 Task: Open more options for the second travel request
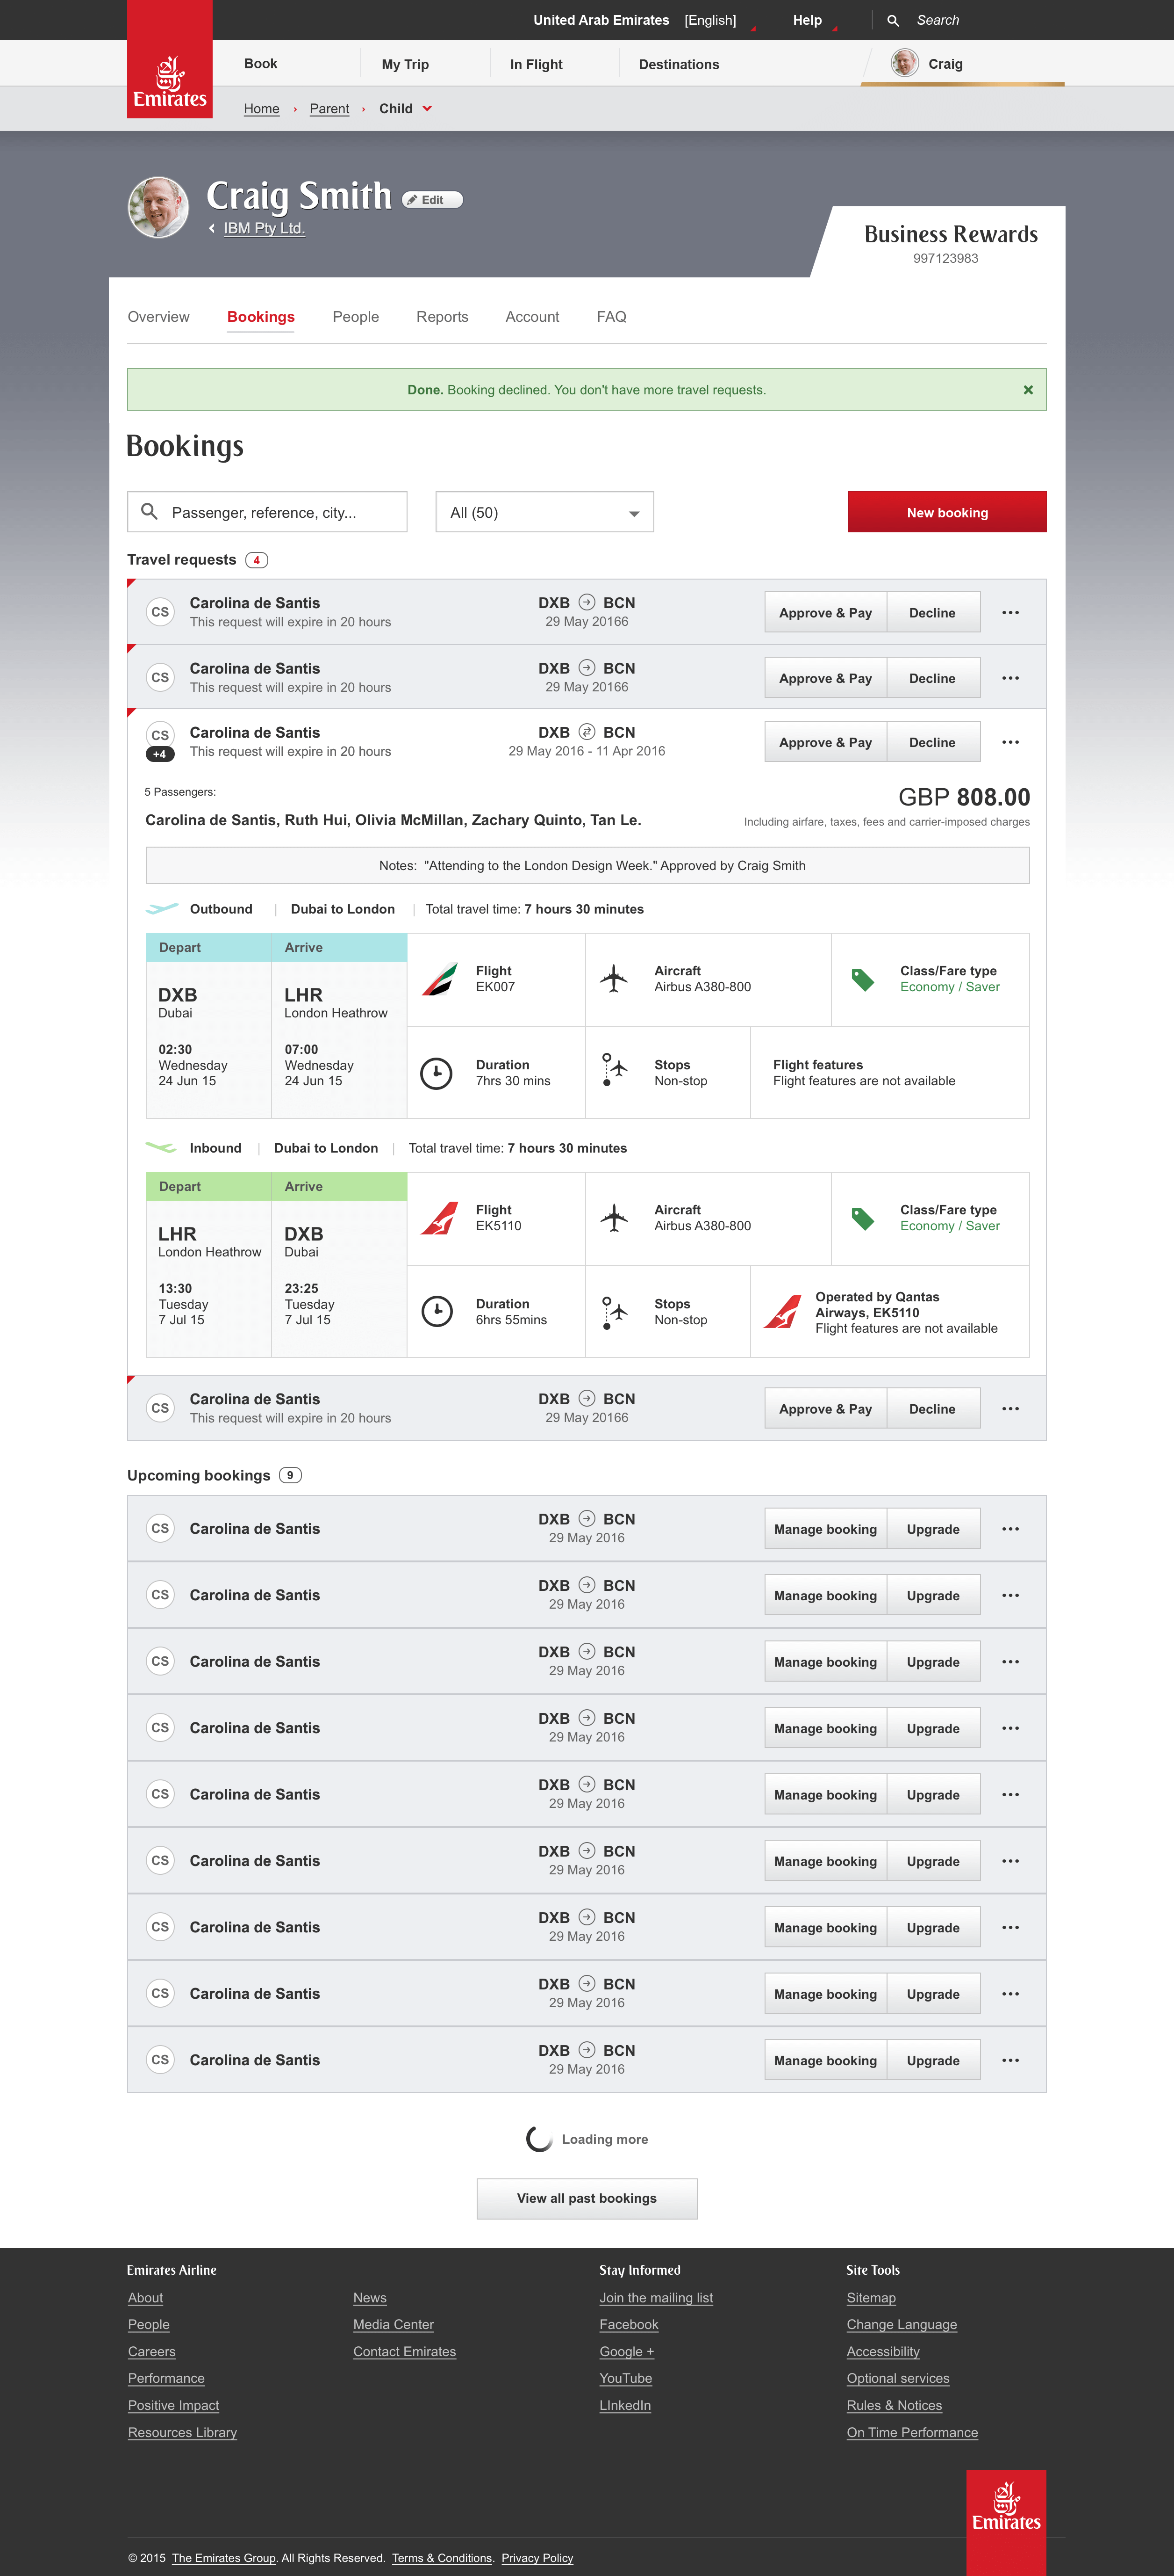pos(1010,678)
